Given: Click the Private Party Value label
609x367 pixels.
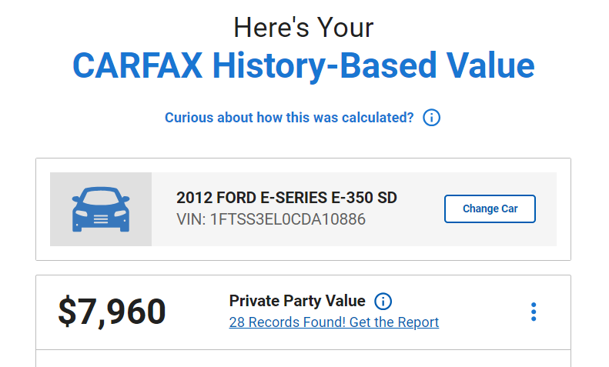Looking at the screenshot, I should tap(297, 301).
